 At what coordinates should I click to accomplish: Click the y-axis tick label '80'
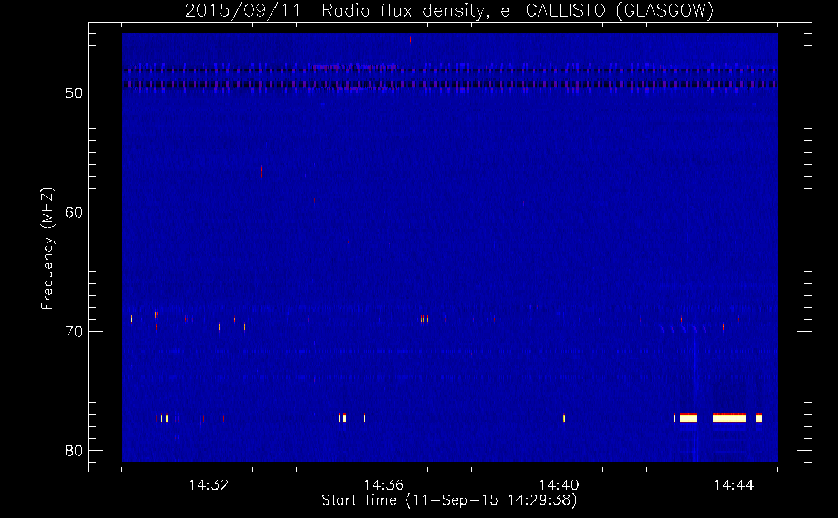point(74,451)
